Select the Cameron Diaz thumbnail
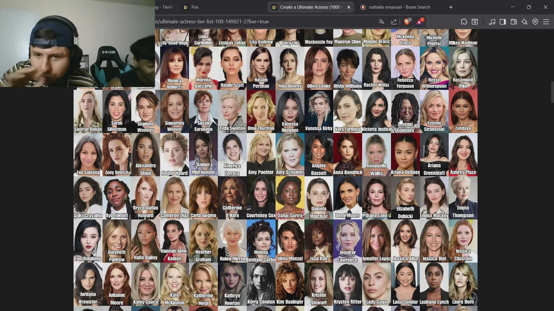The image size is (554, 311). (174, 197)
